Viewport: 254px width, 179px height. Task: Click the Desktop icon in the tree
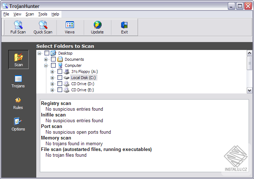[53, 53]
